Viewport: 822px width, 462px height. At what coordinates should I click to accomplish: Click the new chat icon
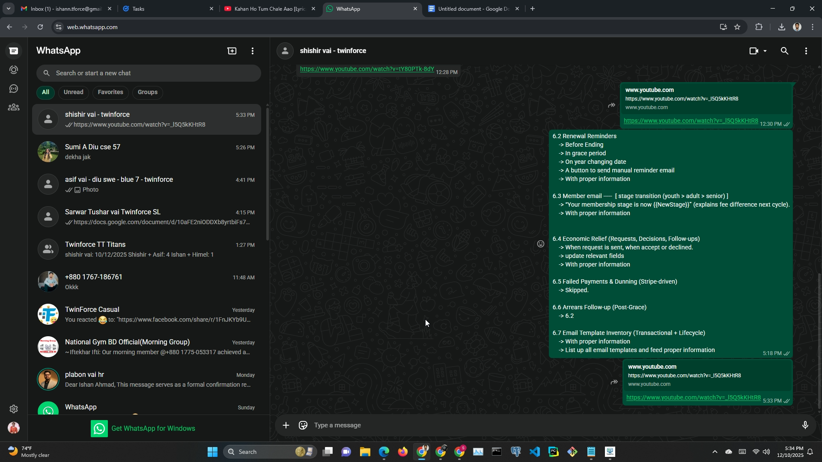232,51
